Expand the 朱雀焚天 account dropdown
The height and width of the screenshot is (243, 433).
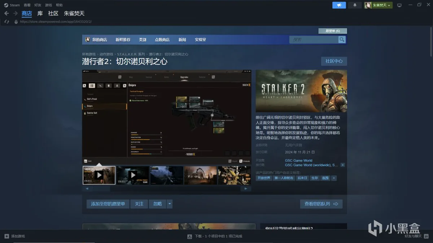(x=378, y=5)
